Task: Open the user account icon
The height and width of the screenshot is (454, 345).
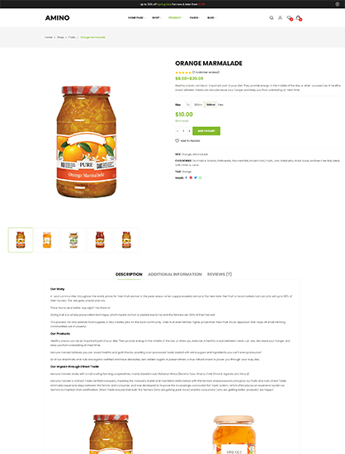Action: point(280,17)
